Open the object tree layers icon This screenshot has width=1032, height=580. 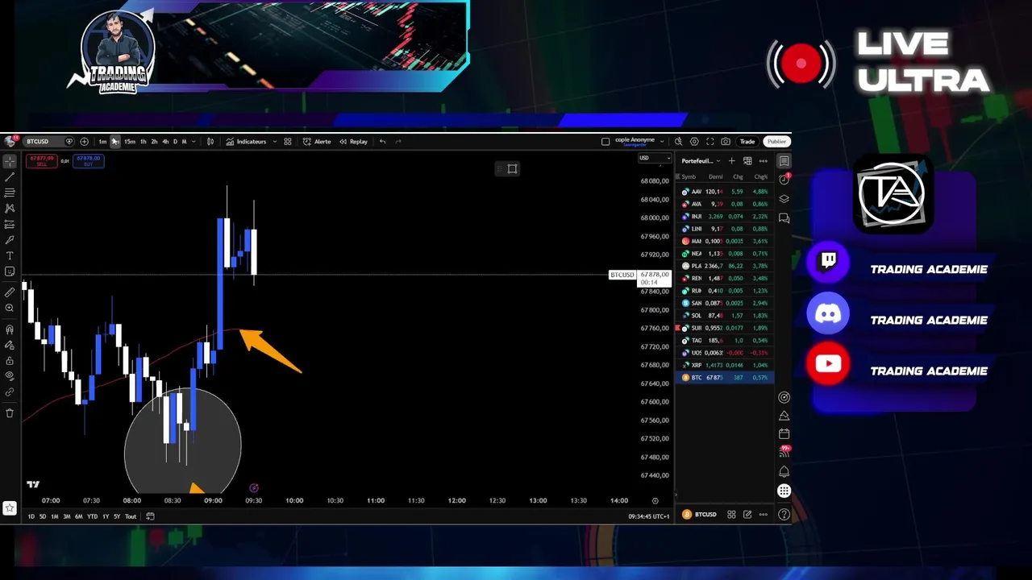[x=784, y=199]
